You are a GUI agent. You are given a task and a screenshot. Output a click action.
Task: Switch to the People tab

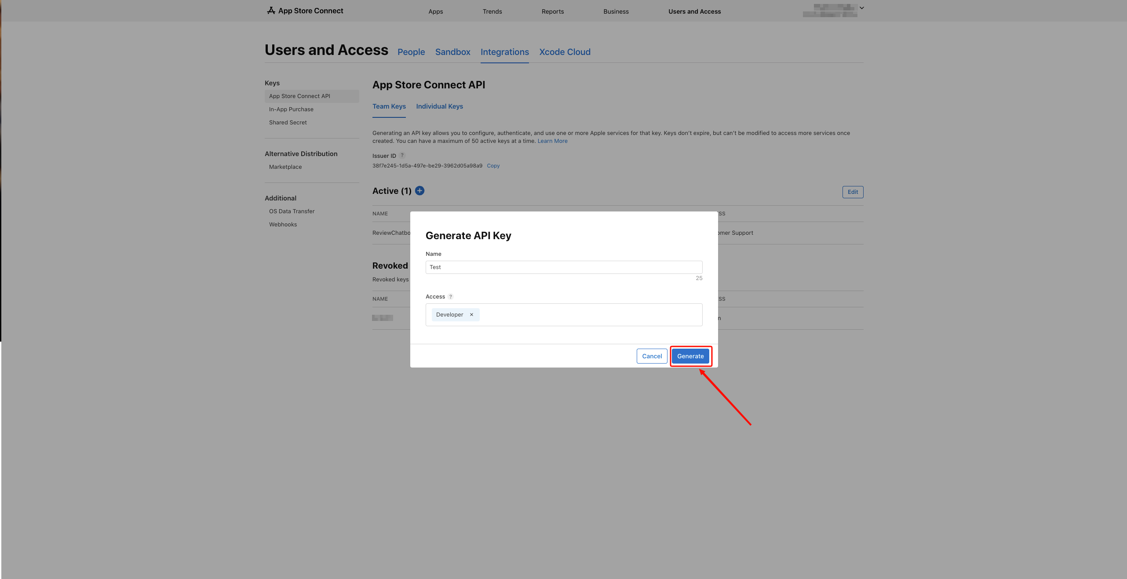(411, 52)
